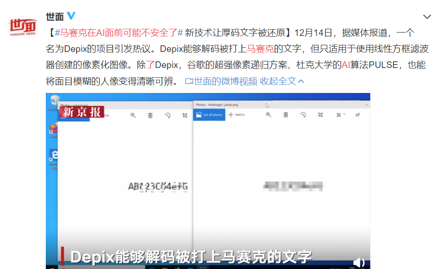The image size is (435, 269).
Task: Collapse post with 收起全文
Action: 282,81
